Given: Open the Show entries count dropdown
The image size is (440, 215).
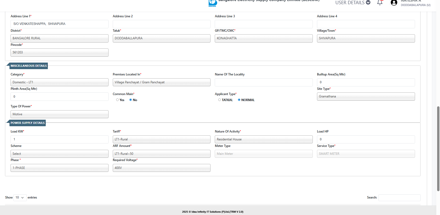Looking at the screenshot, I should click(20, 197).
